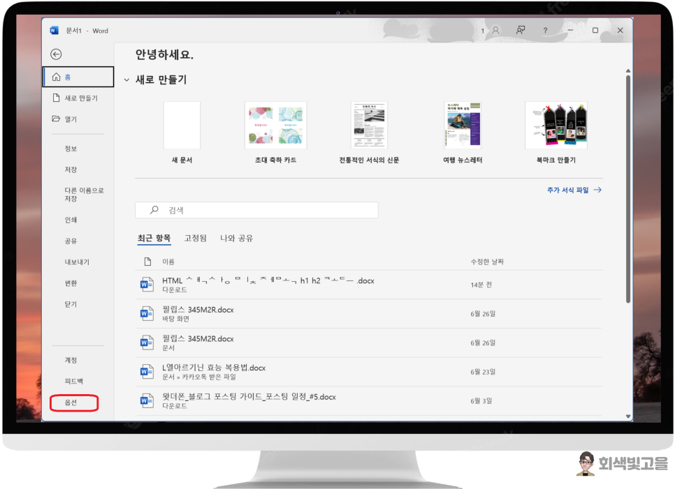675x489 pixels.
Task: Click the Word file icon for the 왓더폰 블로그 포스팅 가이드 file
Action: point(146,401)
